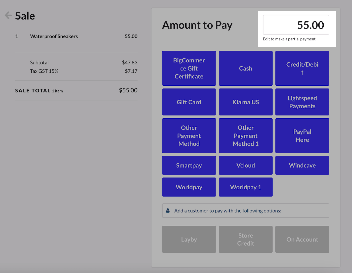Screen dimensions: 352x273
Task: Select Klarna US payment
Action: coord(246,102)
